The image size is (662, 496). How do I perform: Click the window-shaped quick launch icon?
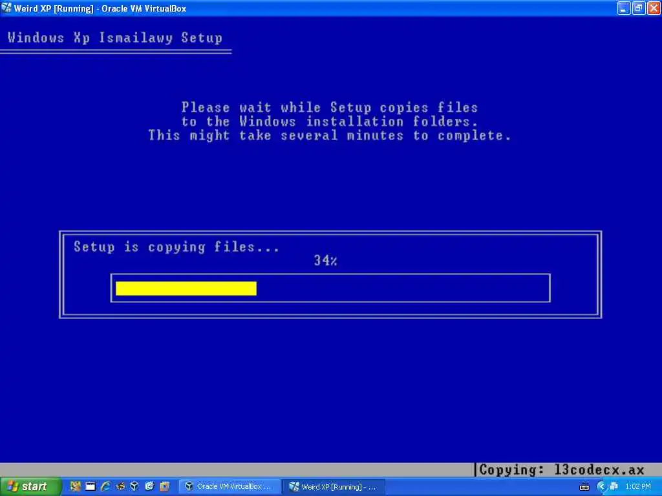(91, 486)
